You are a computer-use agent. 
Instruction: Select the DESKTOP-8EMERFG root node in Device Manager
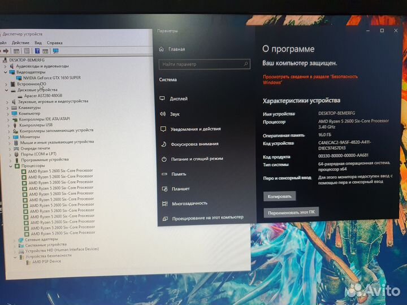(x=27, y=60)
